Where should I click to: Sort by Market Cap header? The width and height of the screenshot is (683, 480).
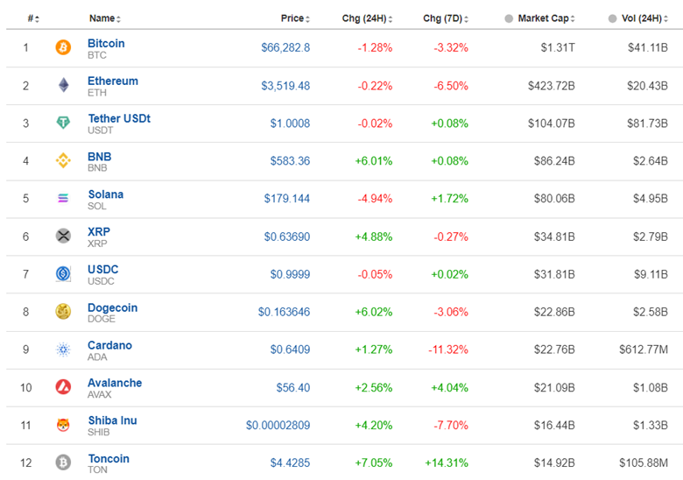546,18
